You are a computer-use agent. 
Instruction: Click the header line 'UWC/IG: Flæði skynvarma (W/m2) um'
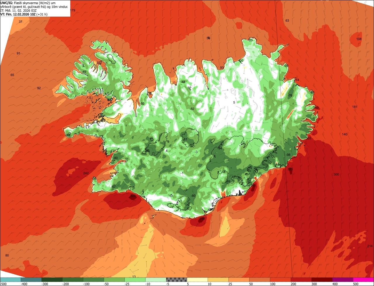(x=28, y=3)
